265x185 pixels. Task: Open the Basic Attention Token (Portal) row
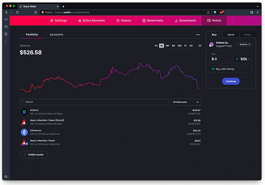pyautogui.click(x=111, y=122)
